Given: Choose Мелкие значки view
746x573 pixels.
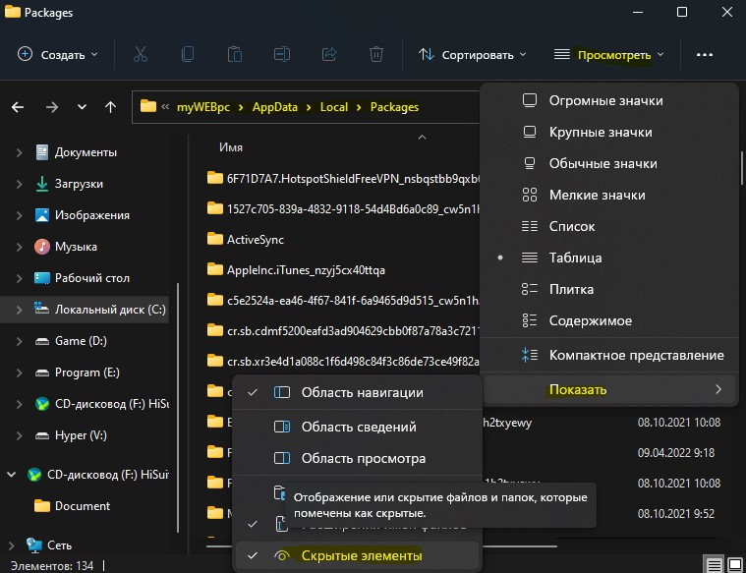Looking at the screenshot, I should (x=609, y=195).
